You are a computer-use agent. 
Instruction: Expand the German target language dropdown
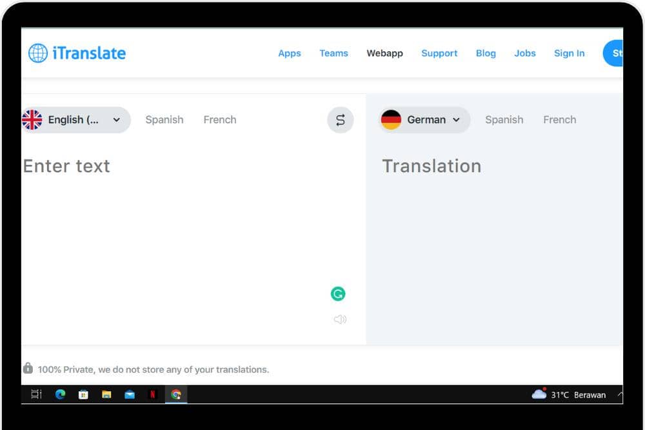click(x=424, y=120)
